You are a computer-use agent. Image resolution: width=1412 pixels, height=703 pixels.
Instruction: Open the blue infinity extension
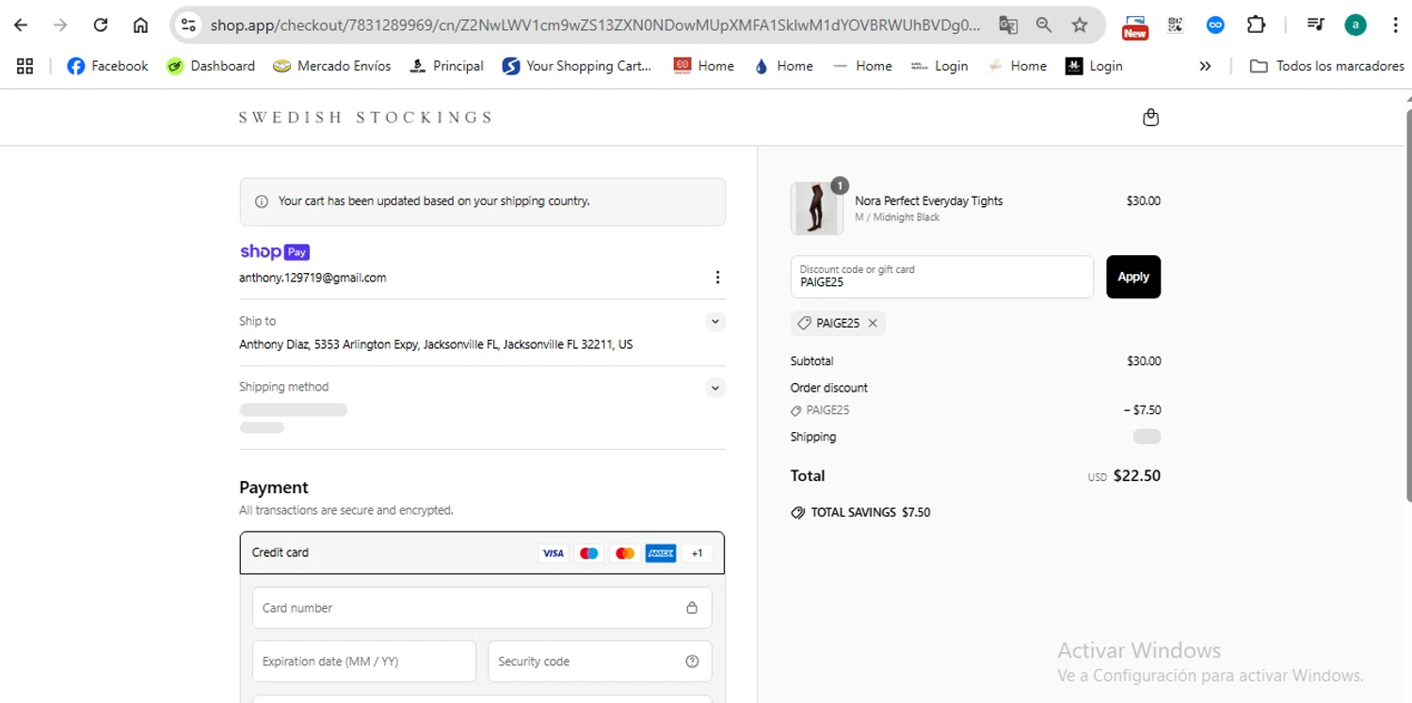pyautogui.click(x=1215, y=25)
